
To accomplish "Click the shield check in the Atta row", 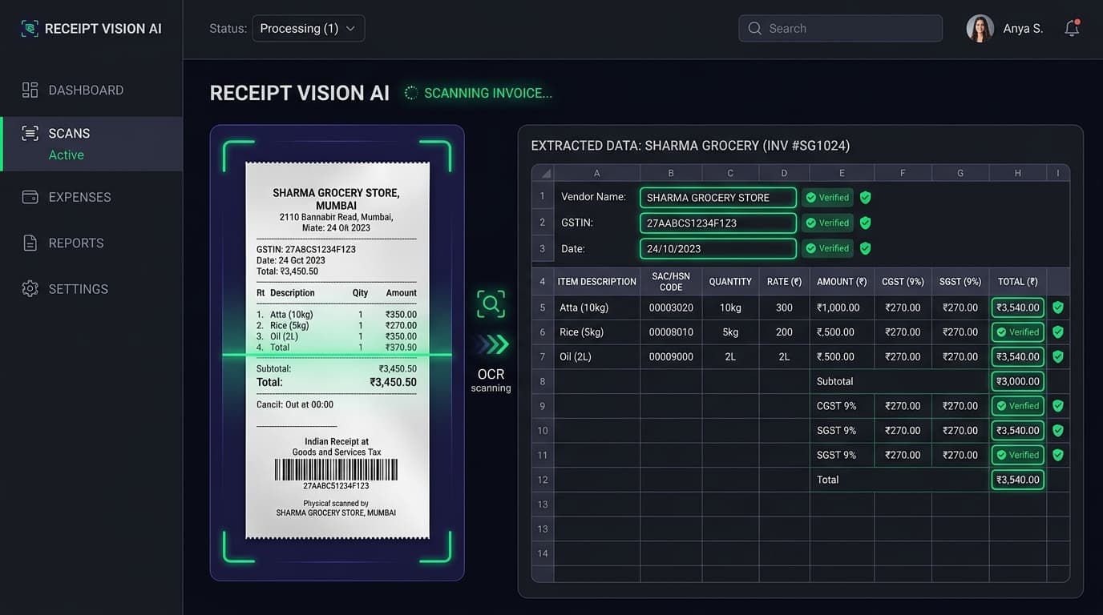I will [1058, 307].
